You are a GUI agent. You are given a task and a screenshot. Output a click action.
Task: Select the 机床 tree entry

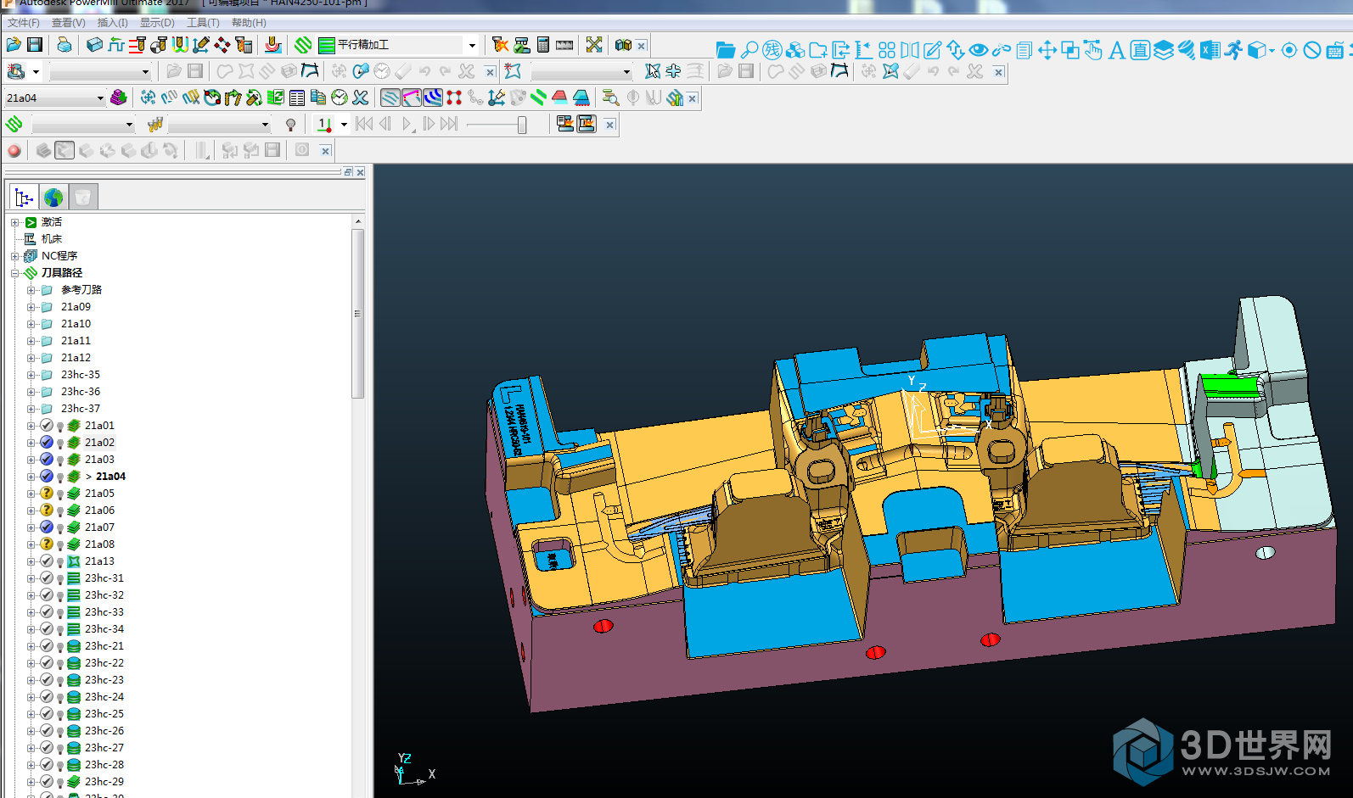[52, 239]
